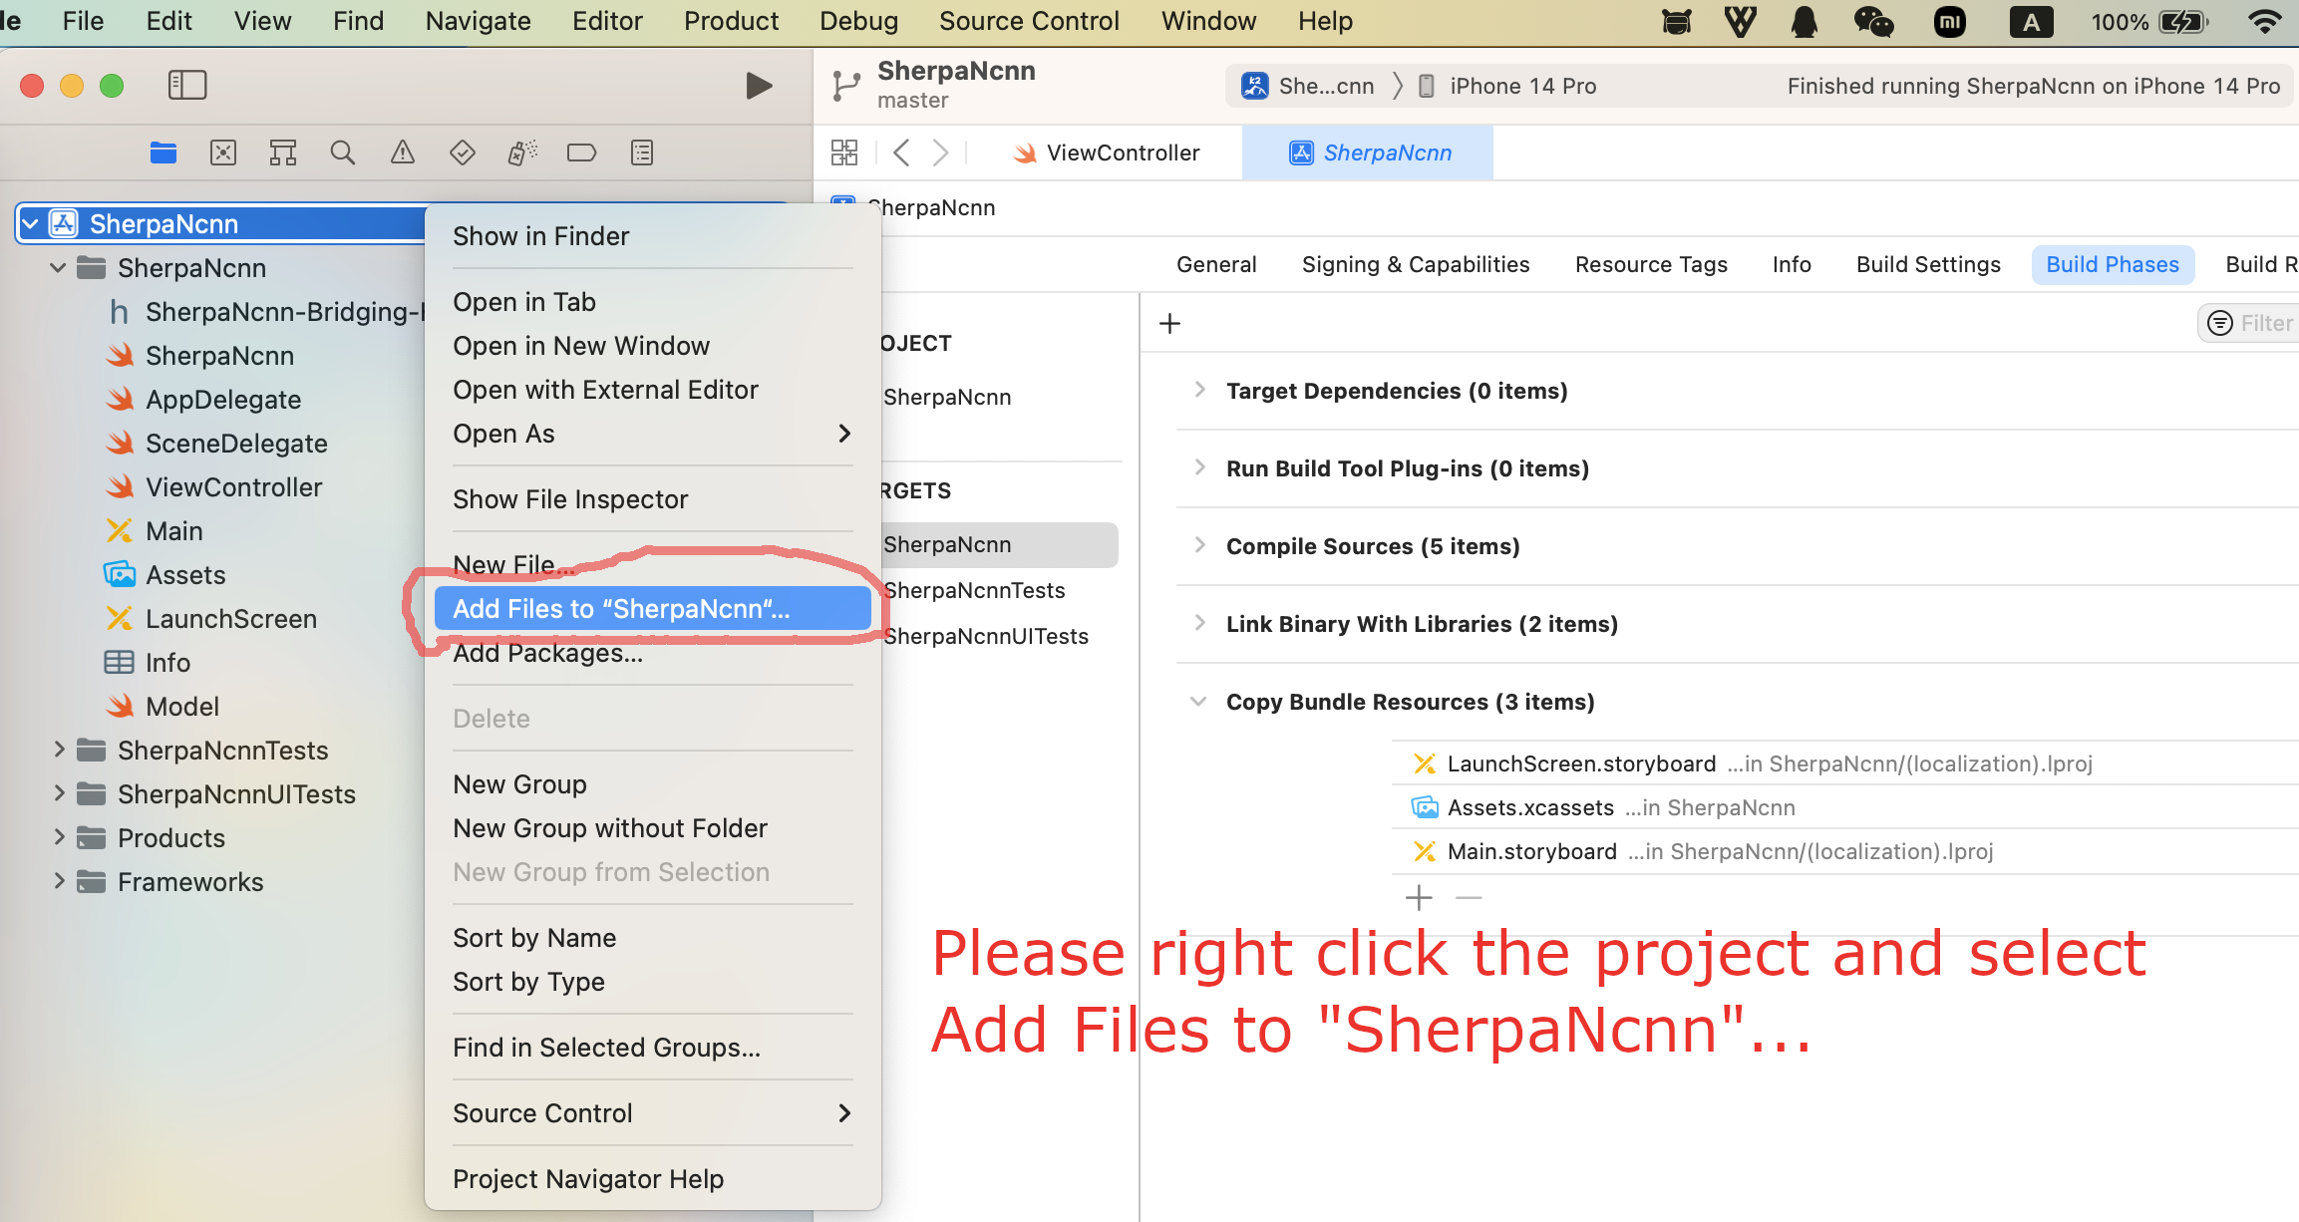Image resolution: width=2299 pixels, height=1222 pixels.
Task: Select the SherpaNcnnUITests target
Action: coord(987,636)
